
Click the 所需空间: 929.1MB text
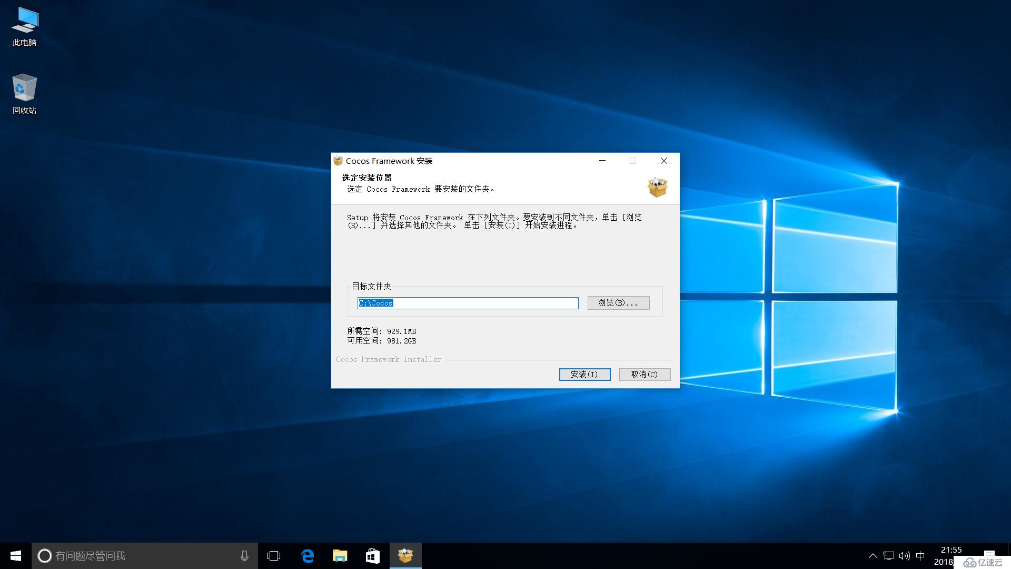pyautogui.click(x=382, y=331)
